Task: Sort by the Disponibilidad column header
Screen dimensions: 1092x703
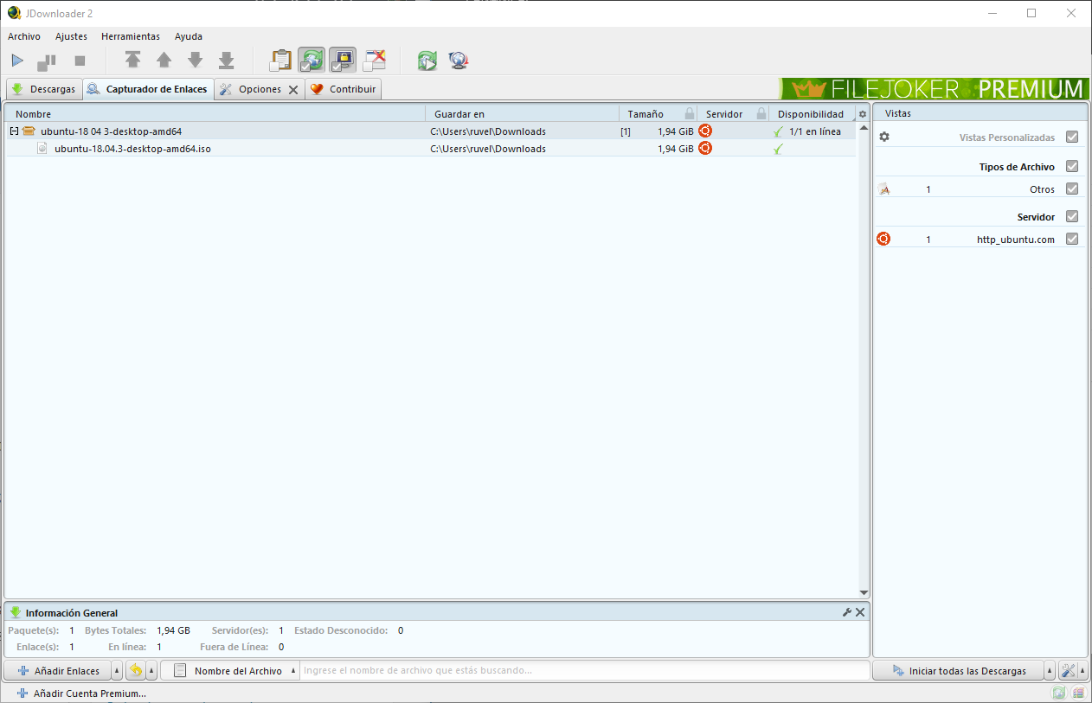Action: click(811, 114)
